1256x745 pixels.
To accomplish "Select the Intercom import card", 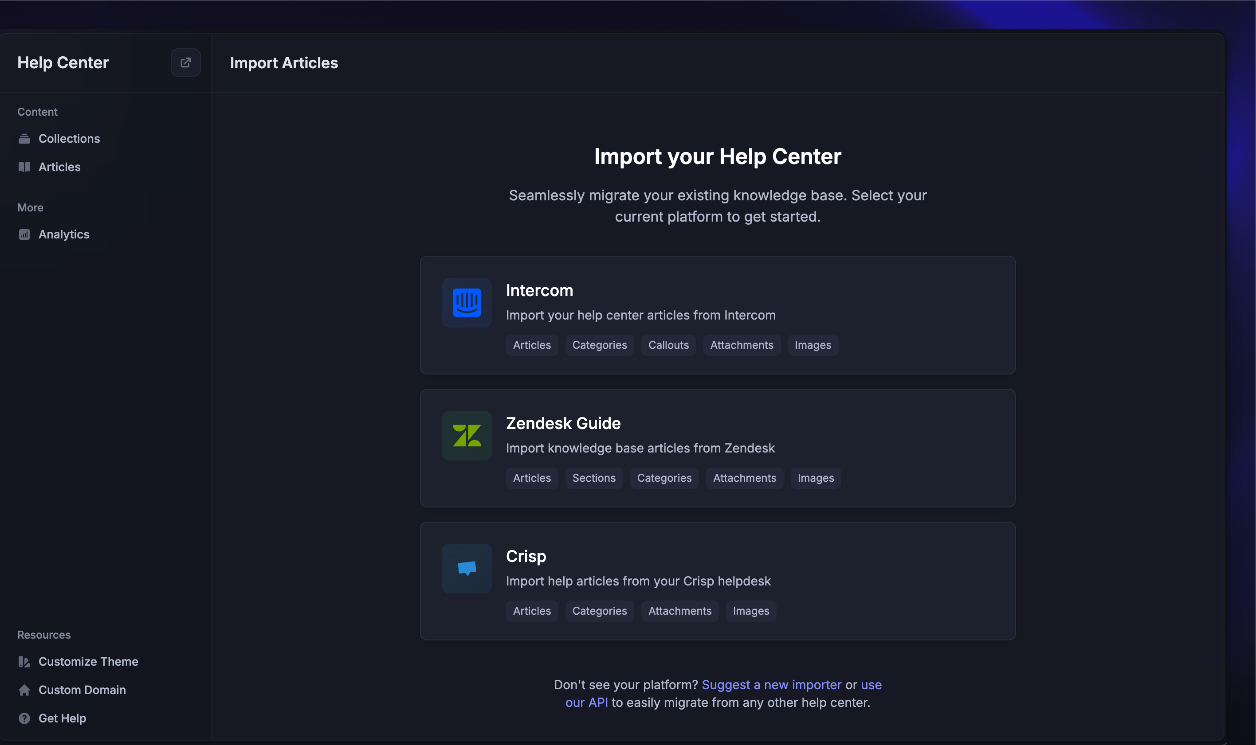I will pos(718,315).
